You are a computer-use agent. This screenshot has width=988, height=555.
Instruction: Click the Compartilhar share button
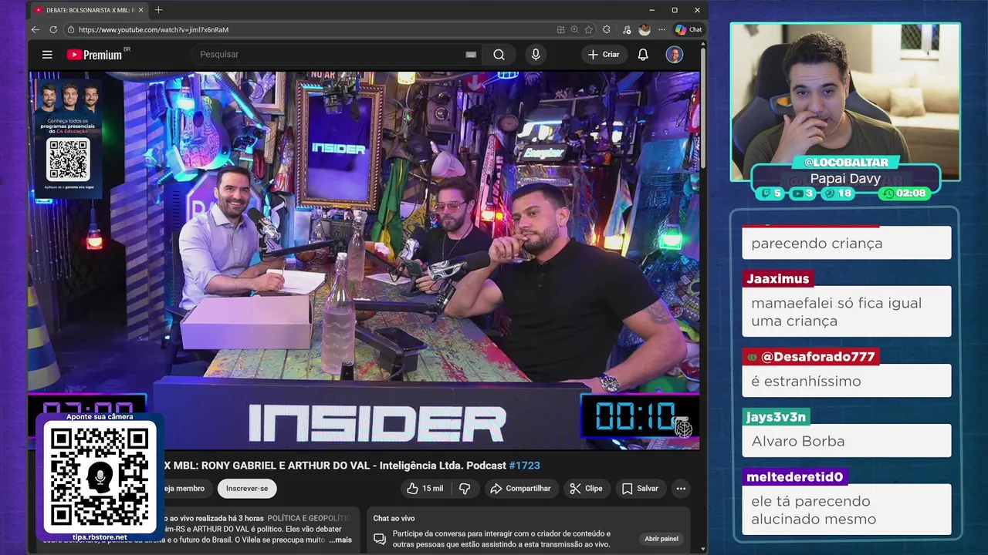coord(520,489)
